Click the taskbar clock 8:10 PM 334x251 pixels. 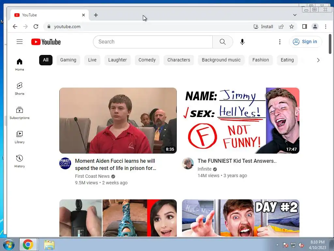[x=317, y=244]
